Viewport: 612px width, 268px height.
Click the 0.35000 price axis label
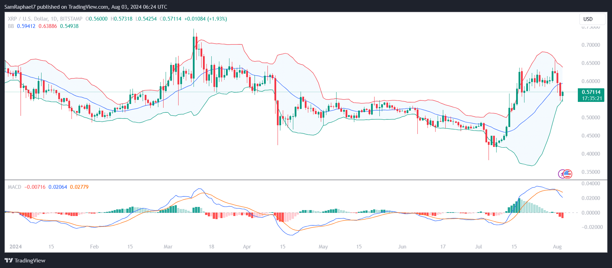click(x=591, y=172)
